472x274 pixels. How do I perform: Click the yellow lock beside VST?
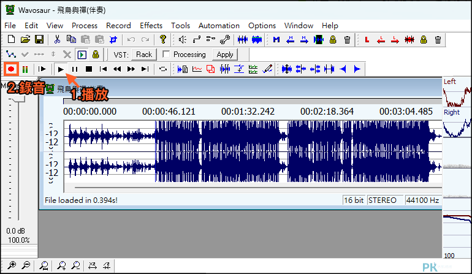click(x=96, y=55)
